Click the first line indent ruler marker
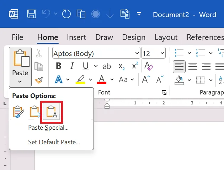The height and width of the screenshot is (170, 224). [107, 101]
